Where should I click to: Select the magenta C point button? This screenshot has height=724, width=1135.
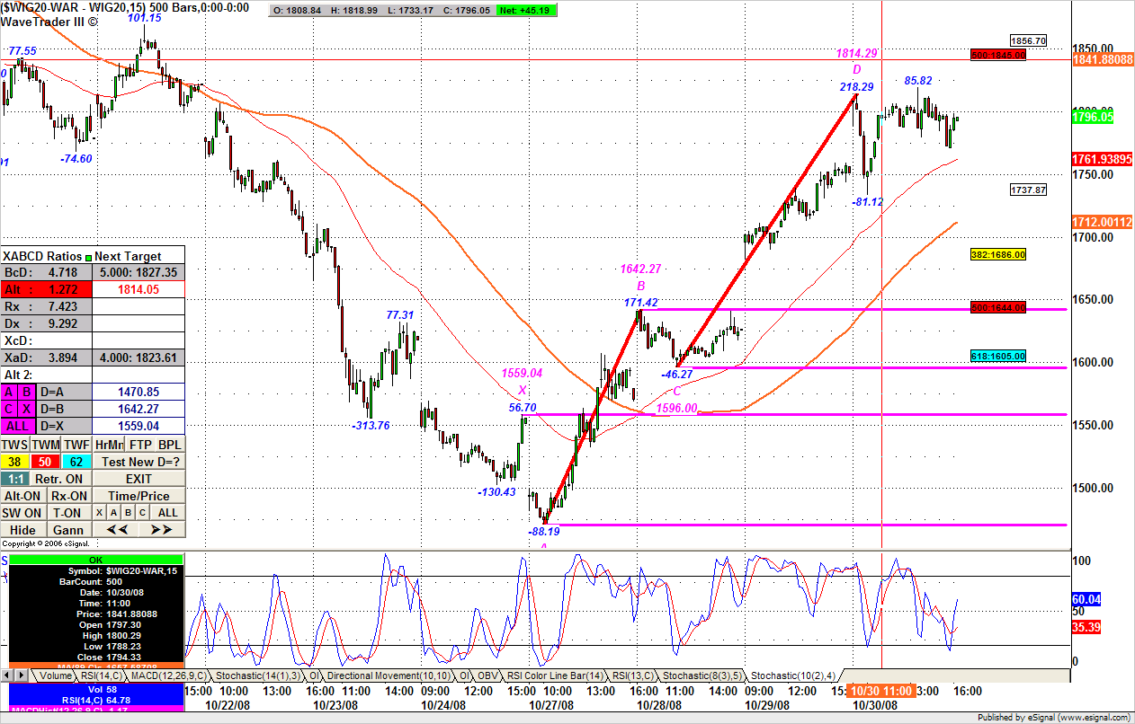(8, 409)
